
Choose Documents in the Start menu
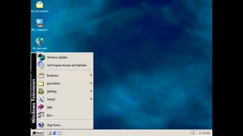tap(65, 83)
